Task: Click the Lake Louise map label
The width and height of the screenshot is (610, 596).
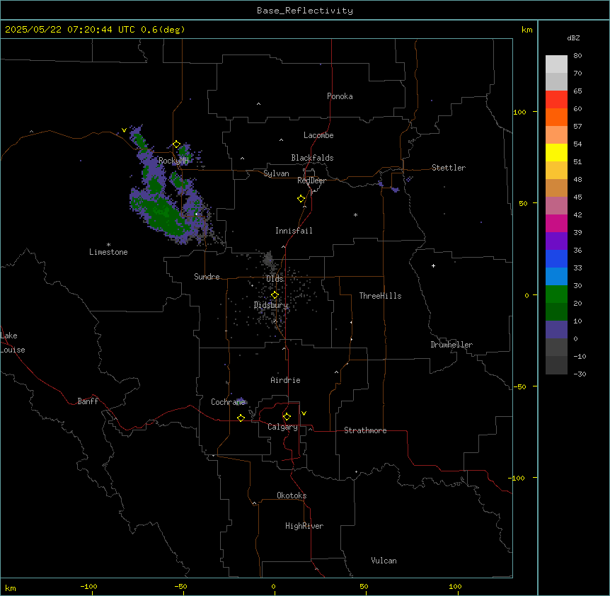Action: pyautogui.click(x=13, y=343)
